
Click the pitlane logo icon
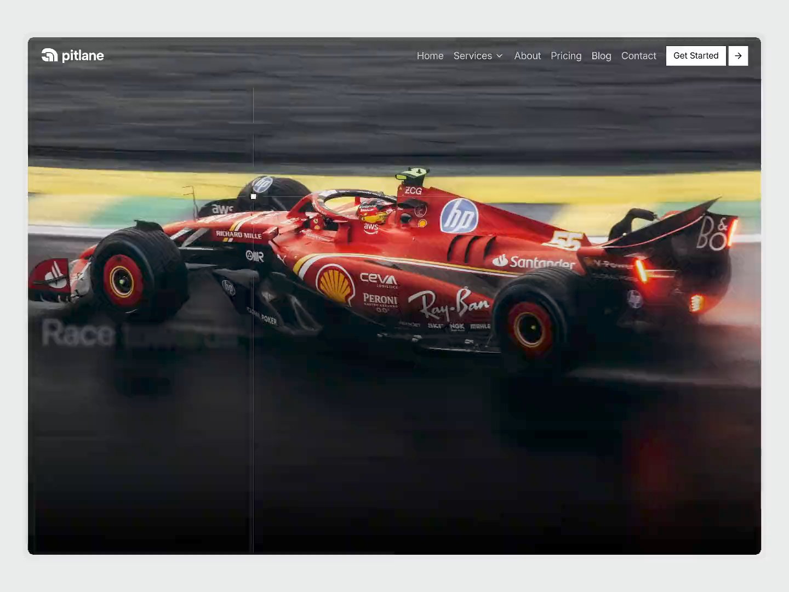coord(49,55)
